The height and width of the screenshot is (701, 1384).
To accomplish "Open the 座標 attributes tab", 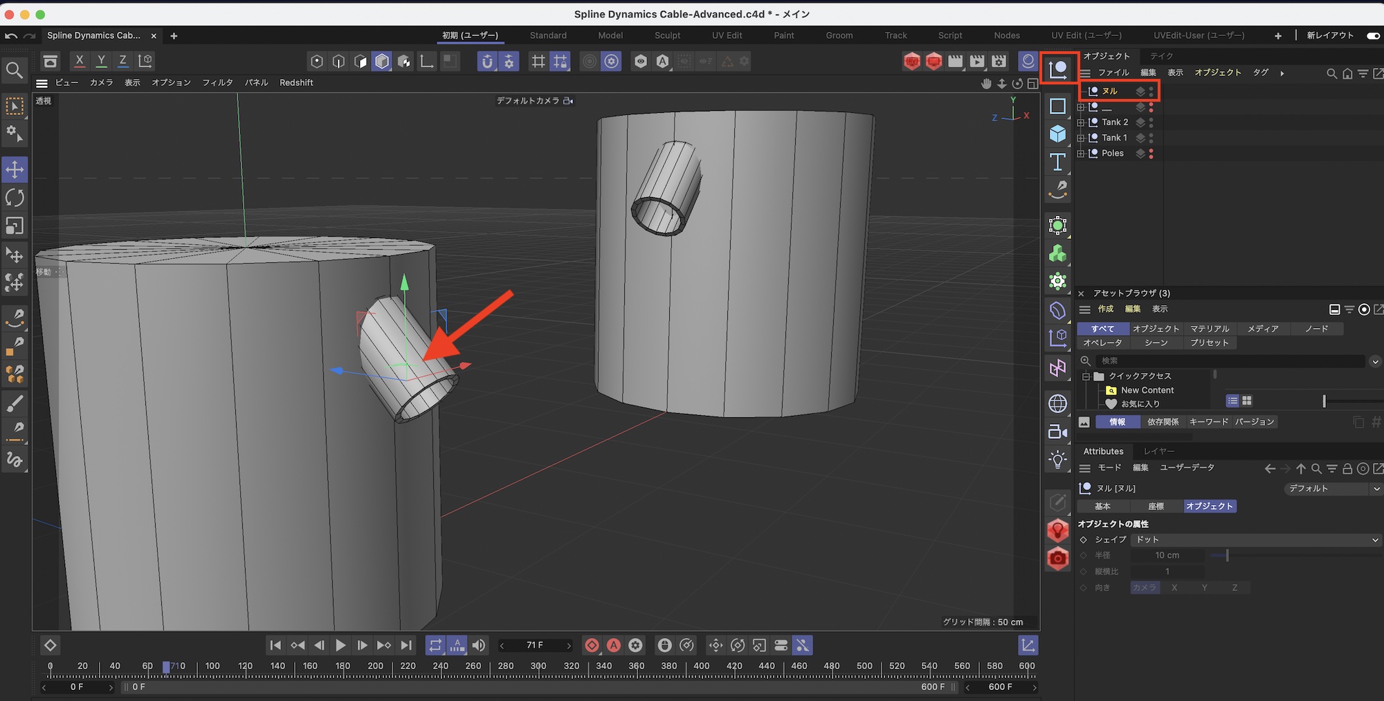I will (x=1156, y=507).
